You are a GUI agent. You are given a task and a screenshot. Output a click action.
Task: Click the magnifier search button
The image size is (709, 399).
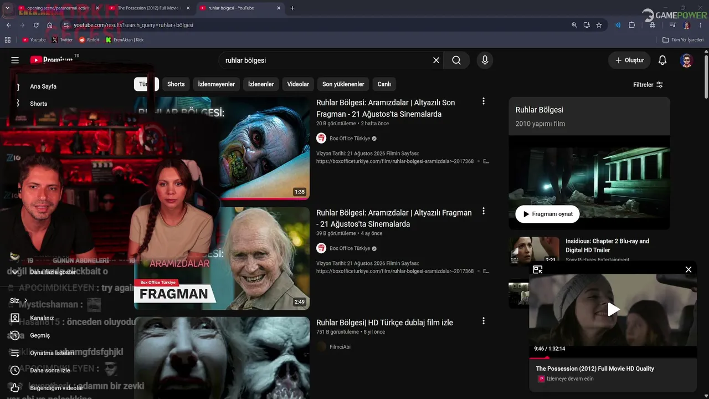click(456, 60)
